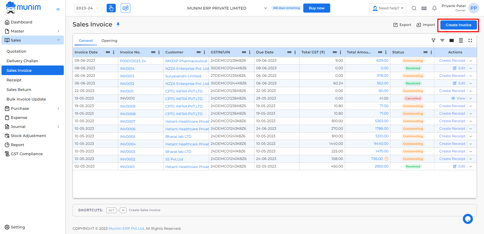Open Invoice Date column options menu

(114, 52)
